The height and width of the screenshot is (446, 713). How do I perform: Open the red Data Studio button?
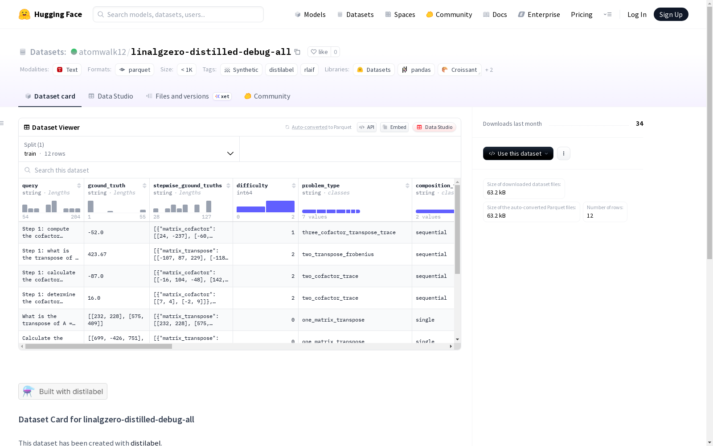click(434, 127)
